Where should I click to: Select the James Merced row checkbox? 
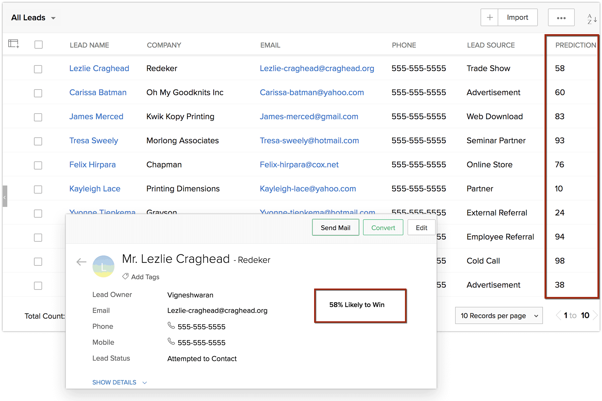pyautogui.click(x=38, y=117)
